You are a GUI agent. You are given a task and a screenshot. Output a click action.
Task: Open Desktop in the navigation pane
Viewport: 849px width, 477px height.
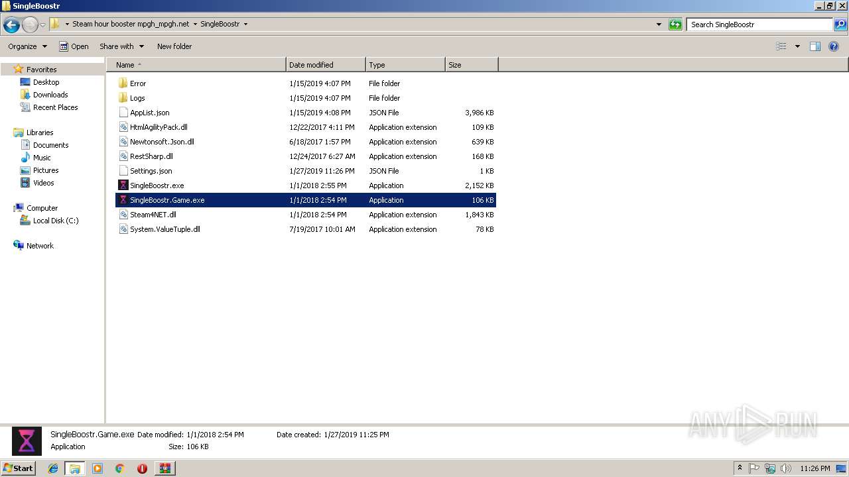click(46, 82)
